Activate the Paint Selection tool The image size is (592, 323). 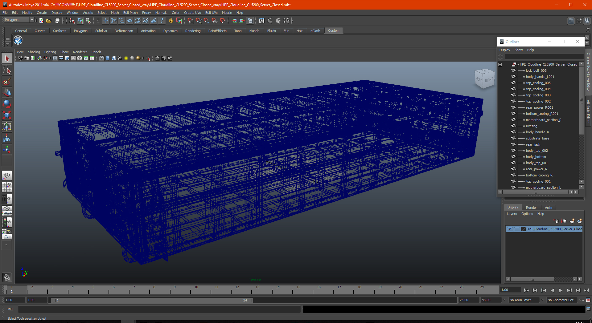pyautogui.click(x=7, y=81)
